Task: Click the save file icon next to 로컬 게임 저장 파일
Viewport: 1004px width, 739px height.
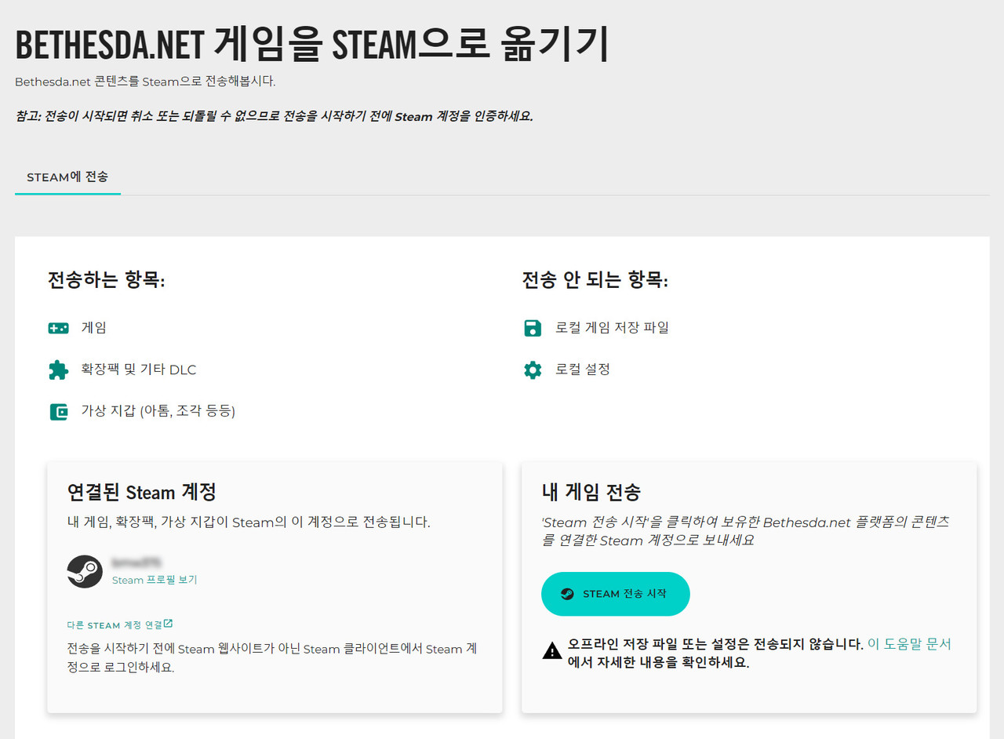Action: 533,328
